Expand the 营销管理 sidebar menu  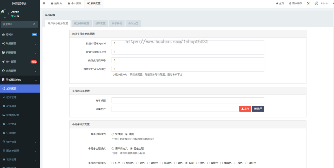[20, 160]
